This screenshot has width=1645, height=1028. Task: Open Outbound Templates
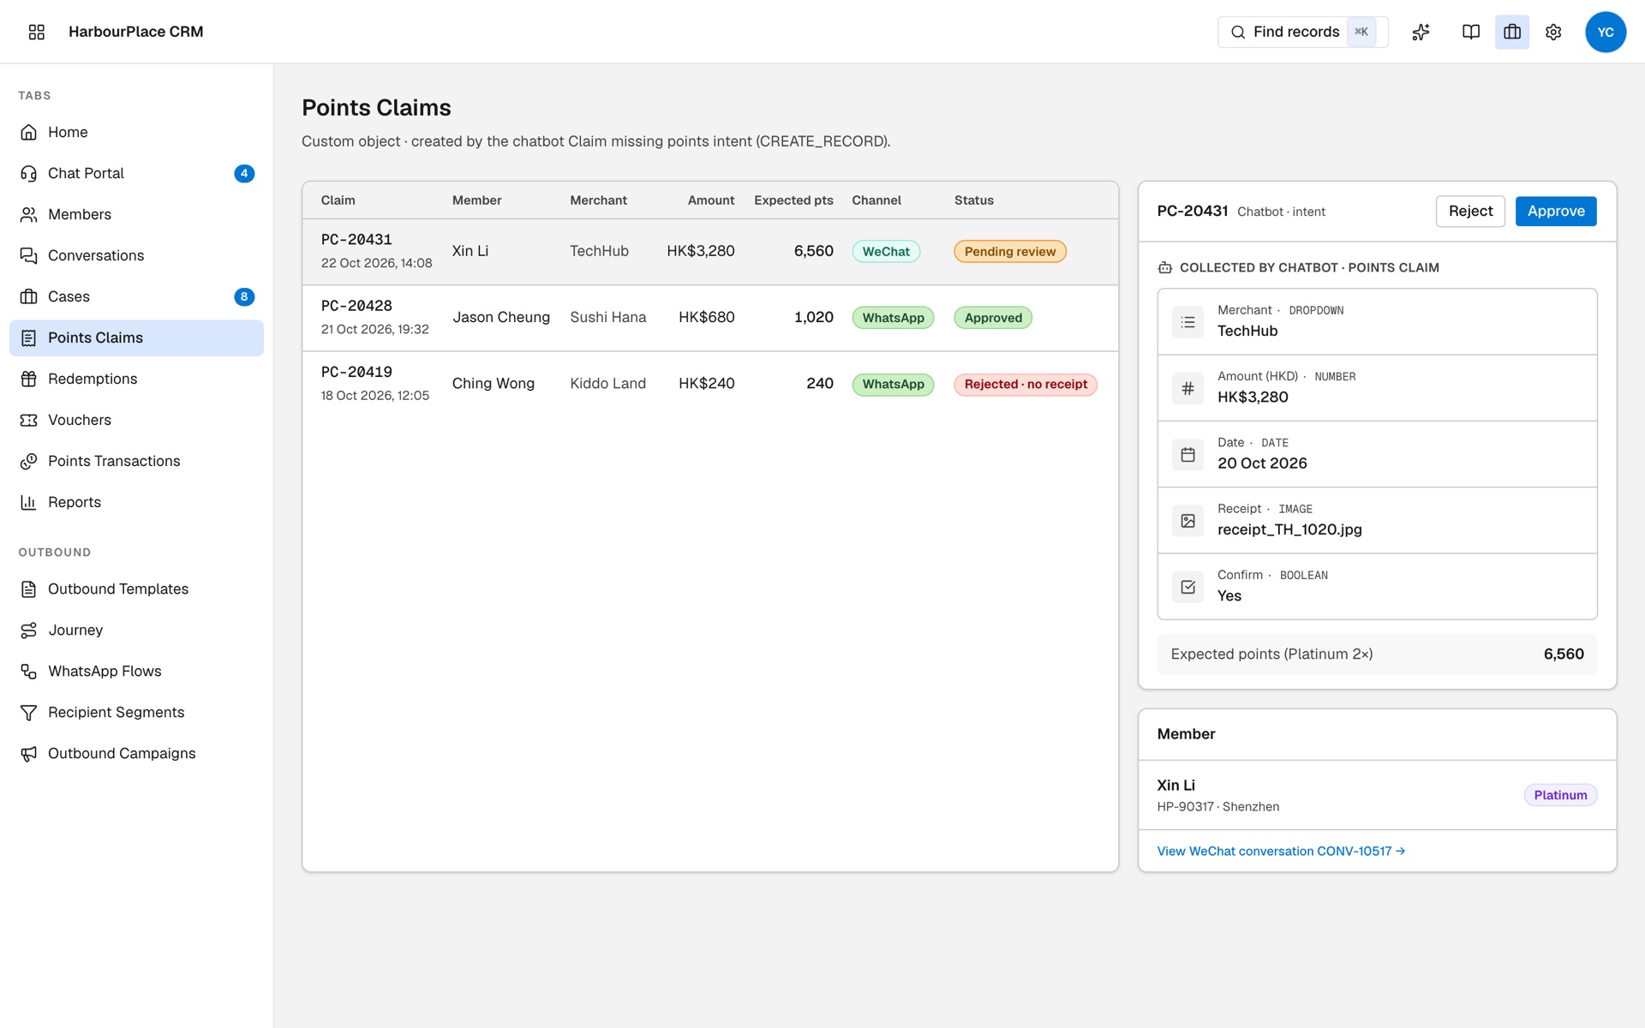(136, 589)
